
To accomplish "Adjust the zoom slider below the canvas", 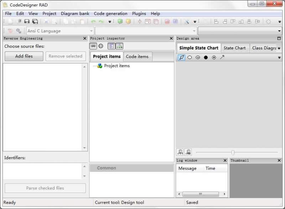I will point(232,152).
